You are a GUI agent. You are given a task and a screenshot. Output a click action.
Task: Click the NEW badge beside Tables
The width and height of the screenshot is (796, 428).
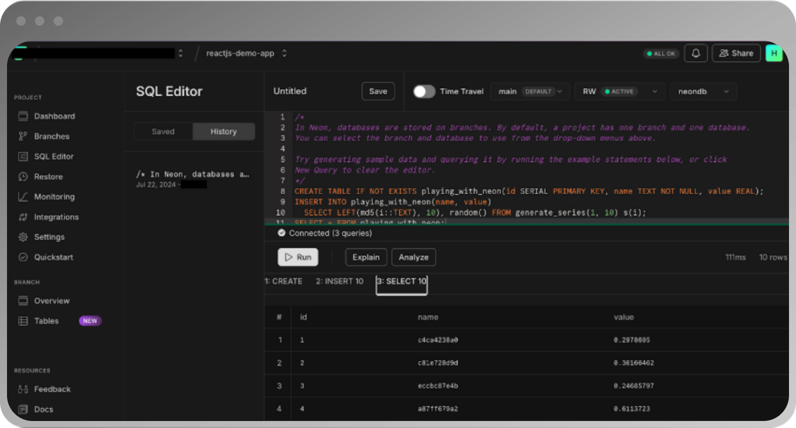coord(90,321)
